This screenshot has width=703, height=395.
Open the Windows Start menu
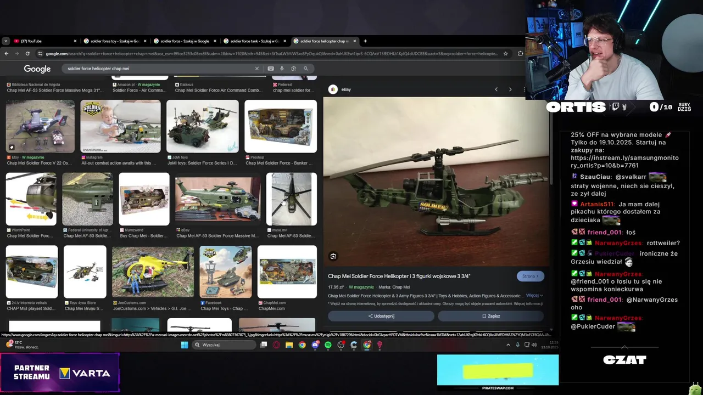click(x=185, y=345)
